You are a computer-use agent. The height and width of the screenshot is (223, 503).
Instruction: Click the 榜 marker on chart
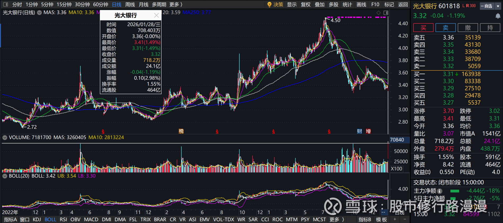pyautogui.click(x=181, y=131)
